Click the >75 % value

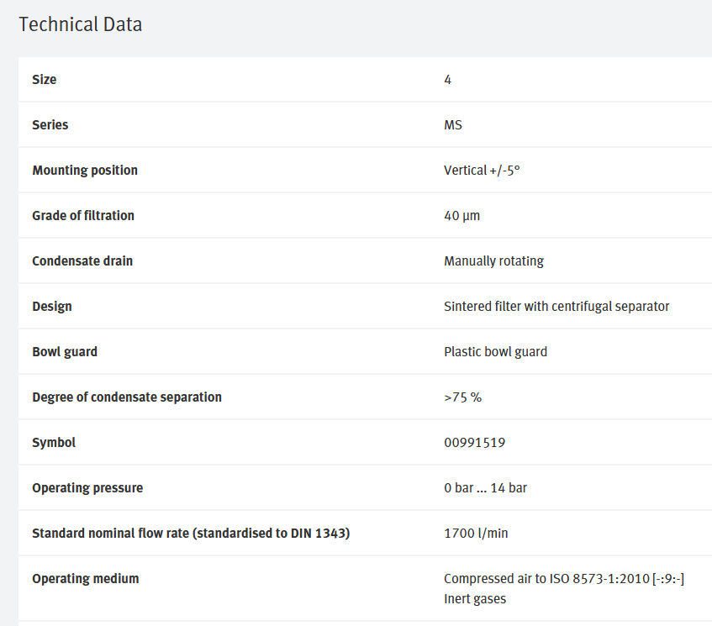[x=462, y=397]
